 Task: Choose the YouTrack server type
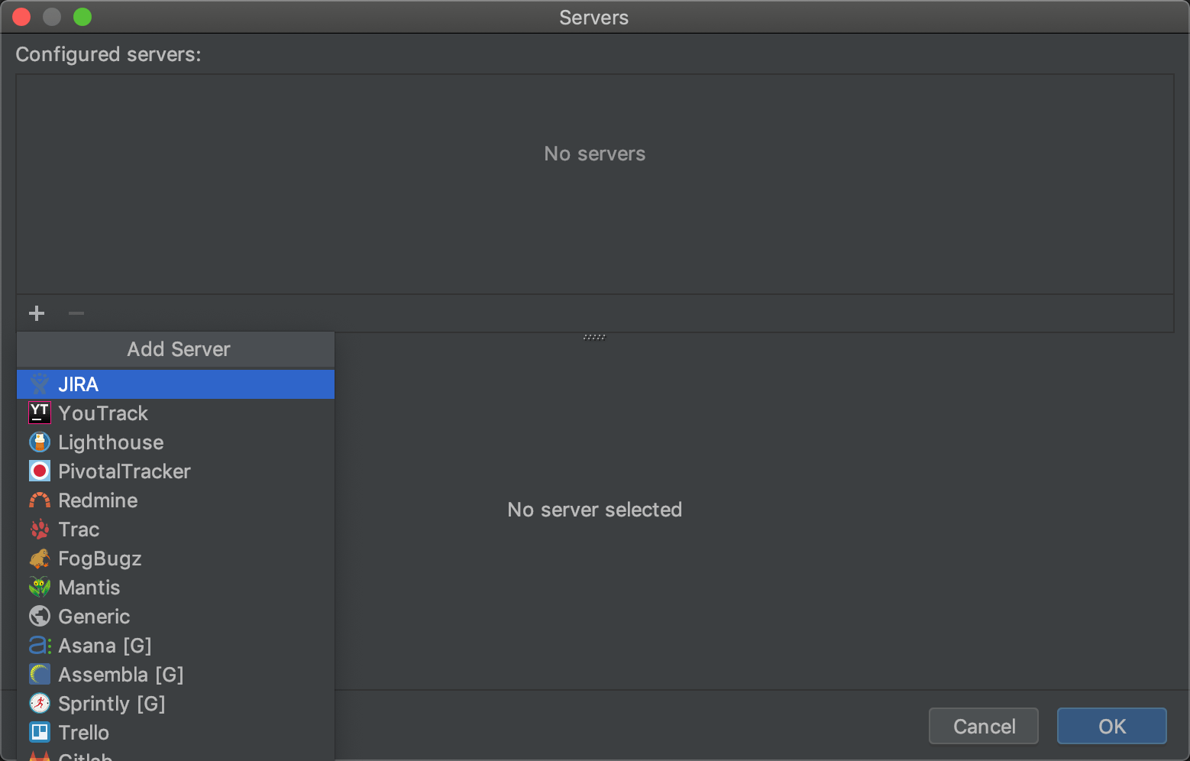point(103,413)
